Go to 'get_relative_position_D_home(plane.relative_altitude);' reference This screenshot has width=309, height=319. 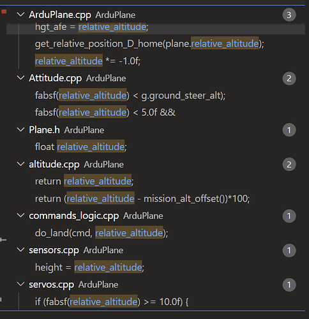(x=149, y=44)
